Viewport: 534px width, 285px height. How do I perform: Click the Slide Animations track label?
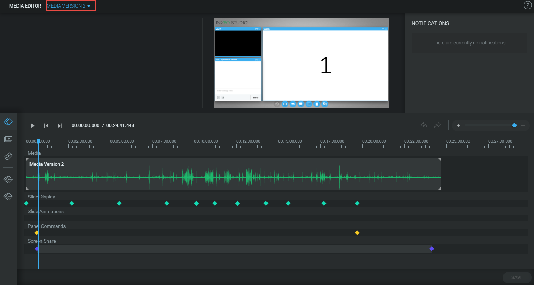click(x=46, y=211)
